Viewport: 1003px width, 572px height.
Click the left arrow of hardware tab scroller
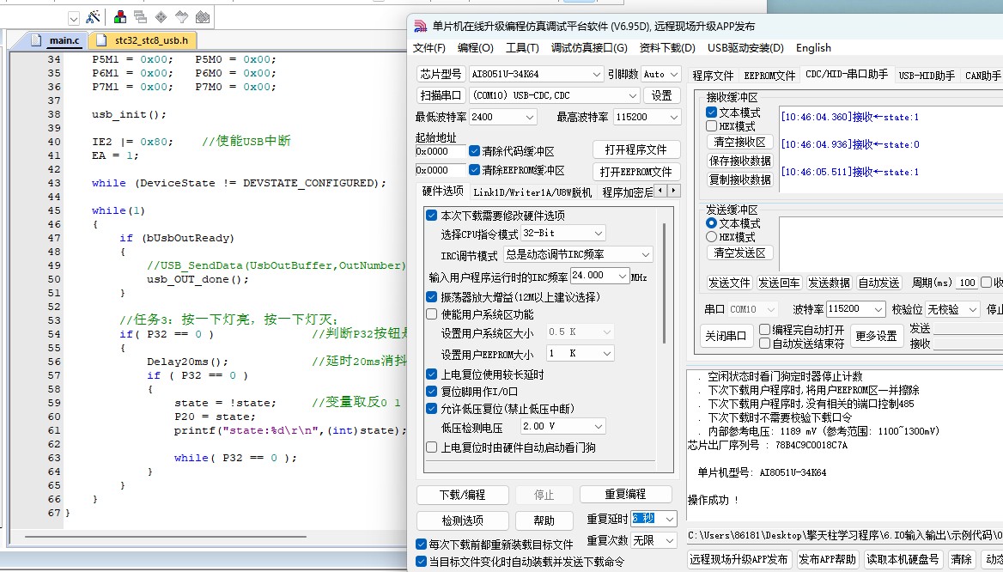[x=660, y=191]
